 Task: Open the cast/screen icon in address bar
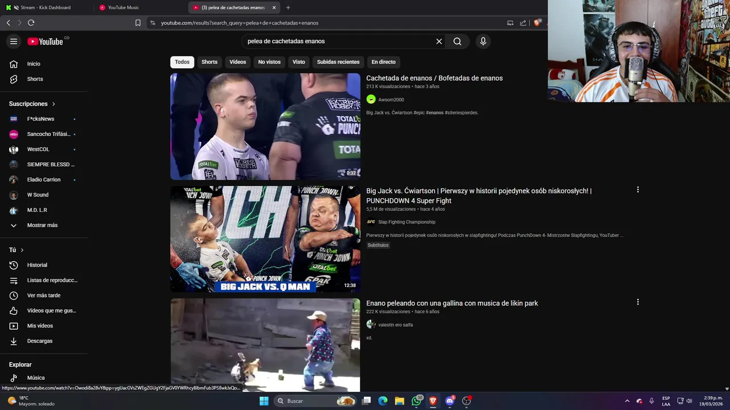(510, 23)
